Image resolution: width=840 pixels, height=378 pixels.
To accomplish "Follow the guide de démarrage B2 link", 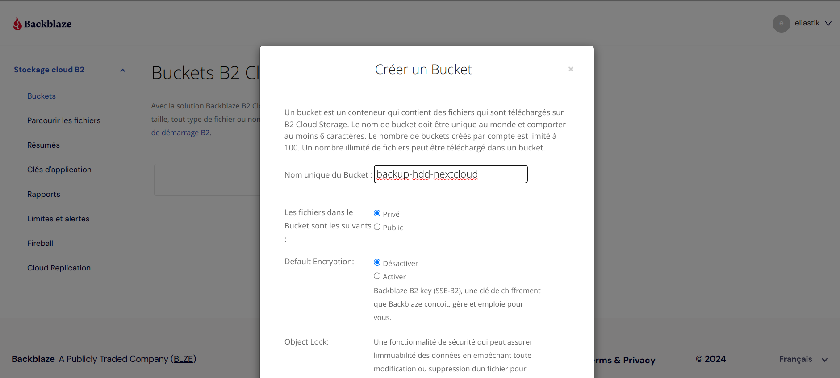I will (x=181, y=133).
